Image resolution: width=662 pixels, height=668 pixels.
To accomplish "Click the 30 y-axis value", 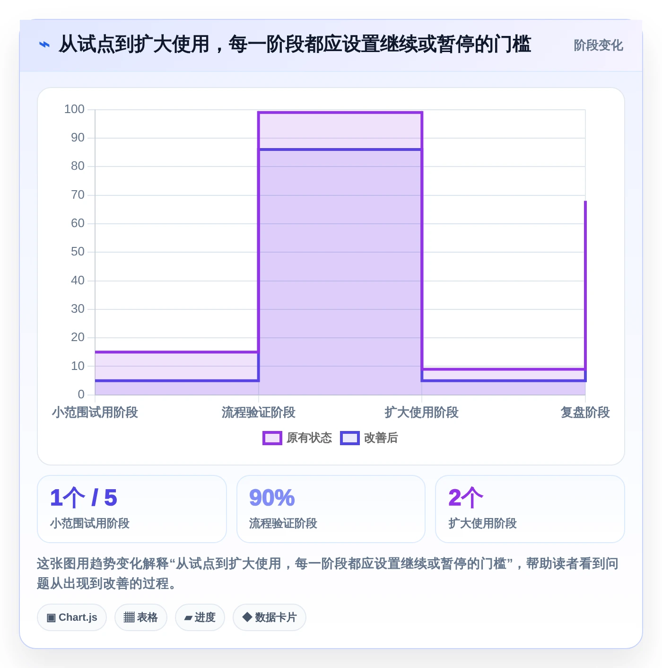I will (x=78, y=309).
